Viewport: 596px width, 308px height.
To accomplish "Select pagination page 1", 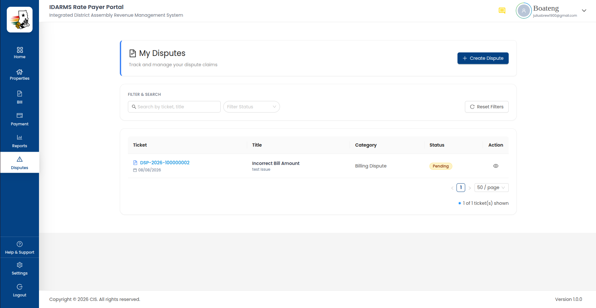I will [461, 187].
